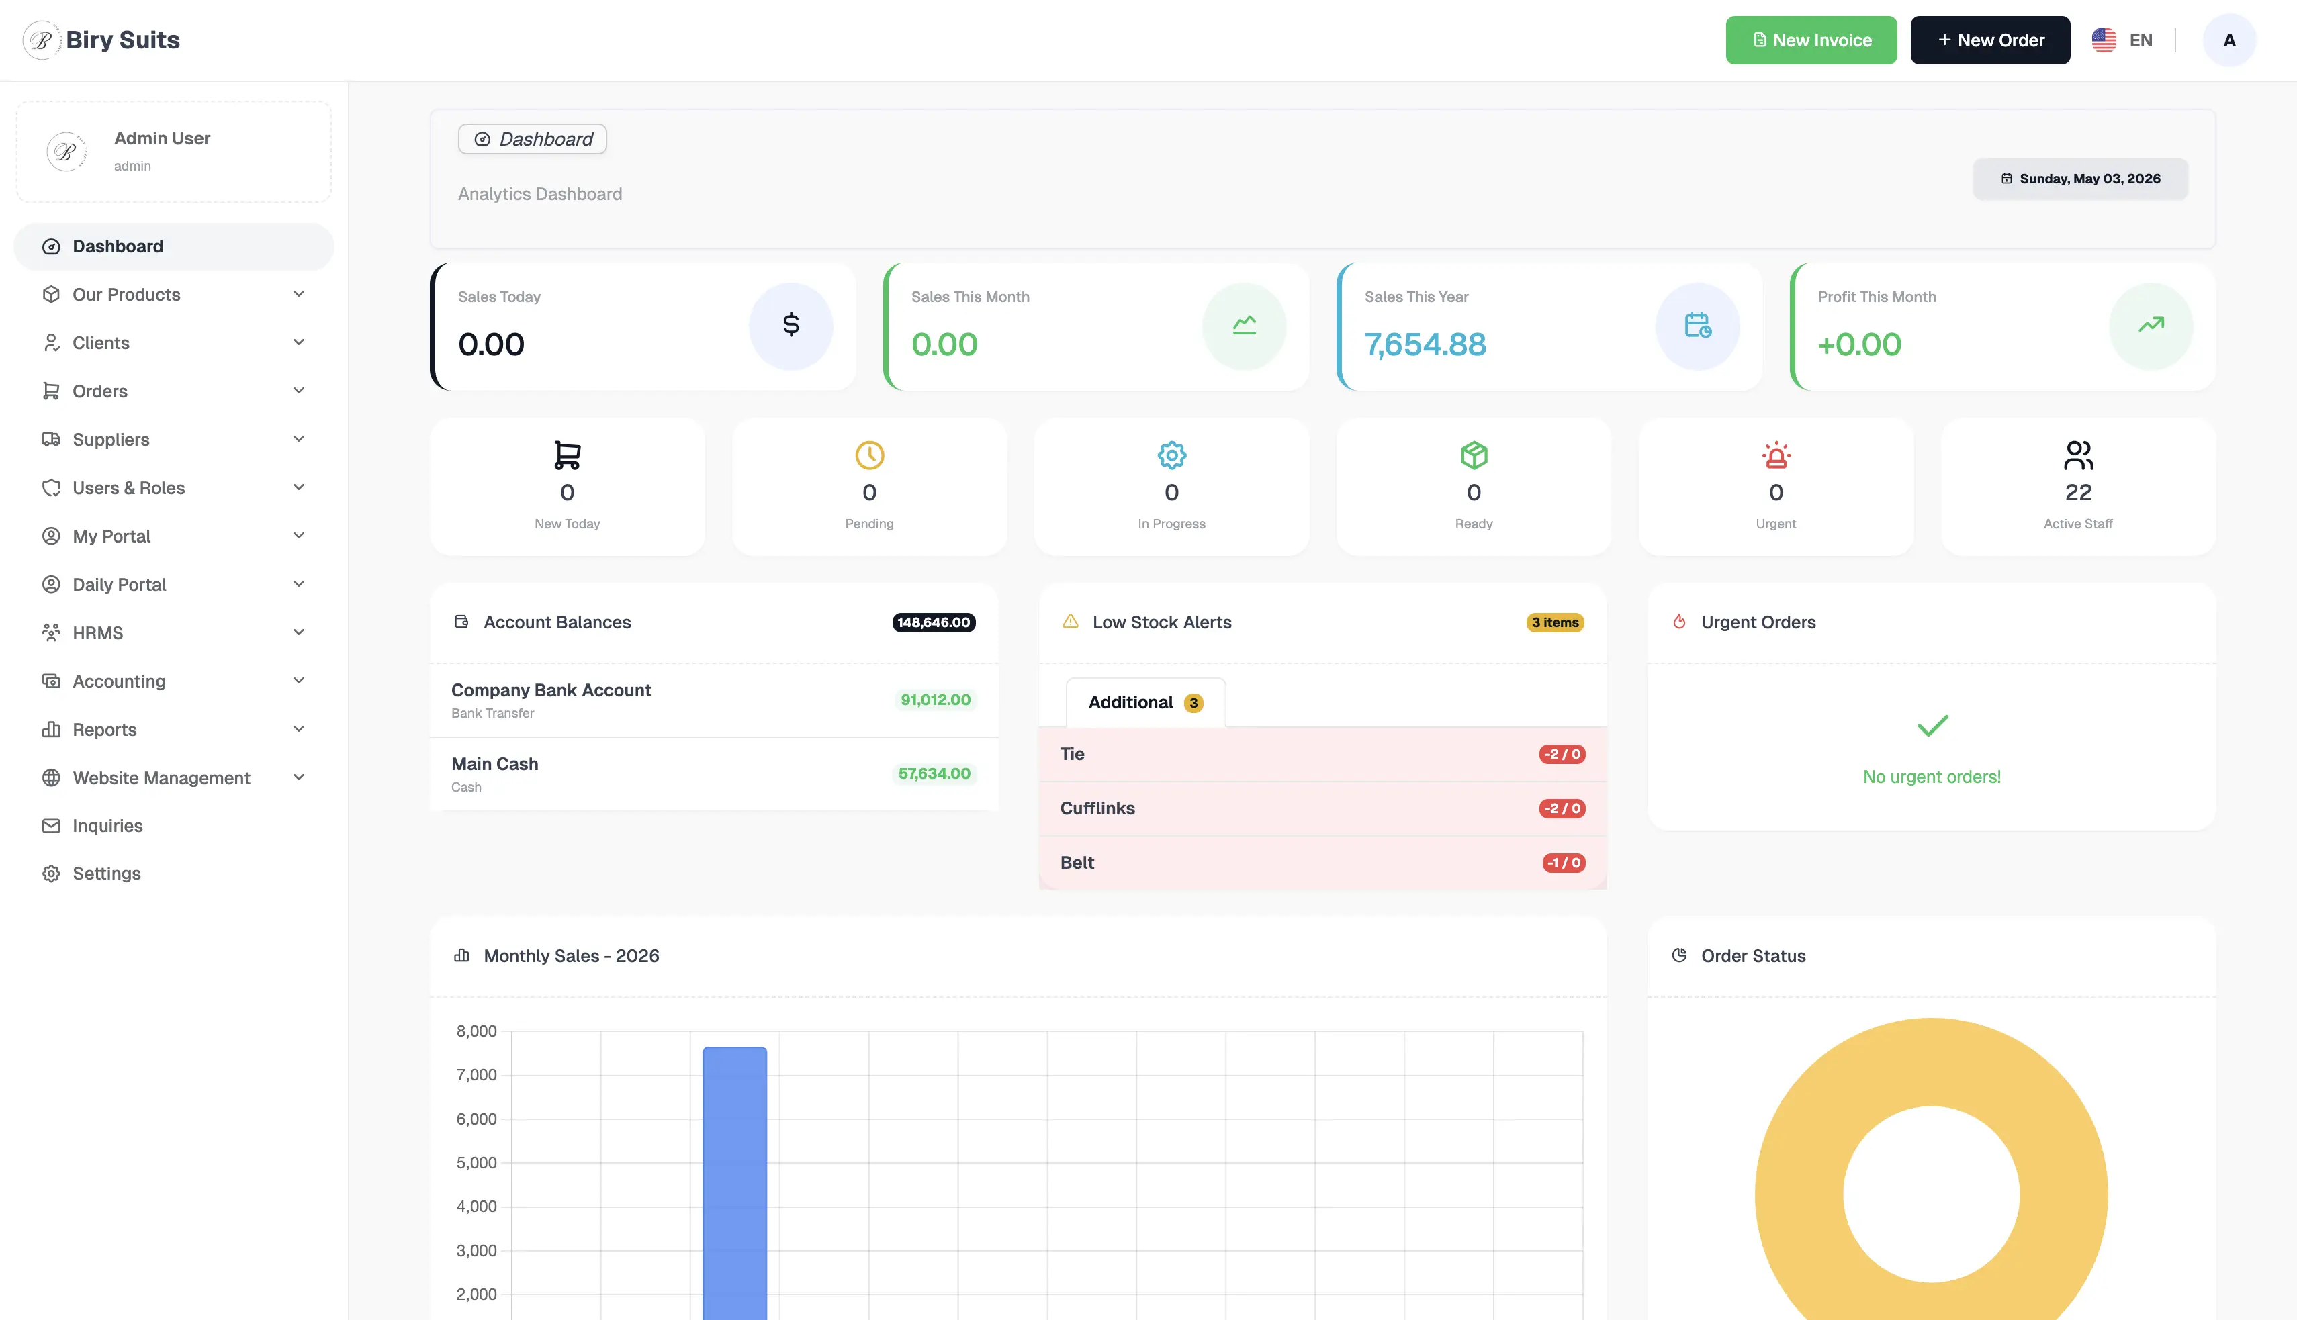Click the Dashboard breadcrumb chip

point(533,139)
